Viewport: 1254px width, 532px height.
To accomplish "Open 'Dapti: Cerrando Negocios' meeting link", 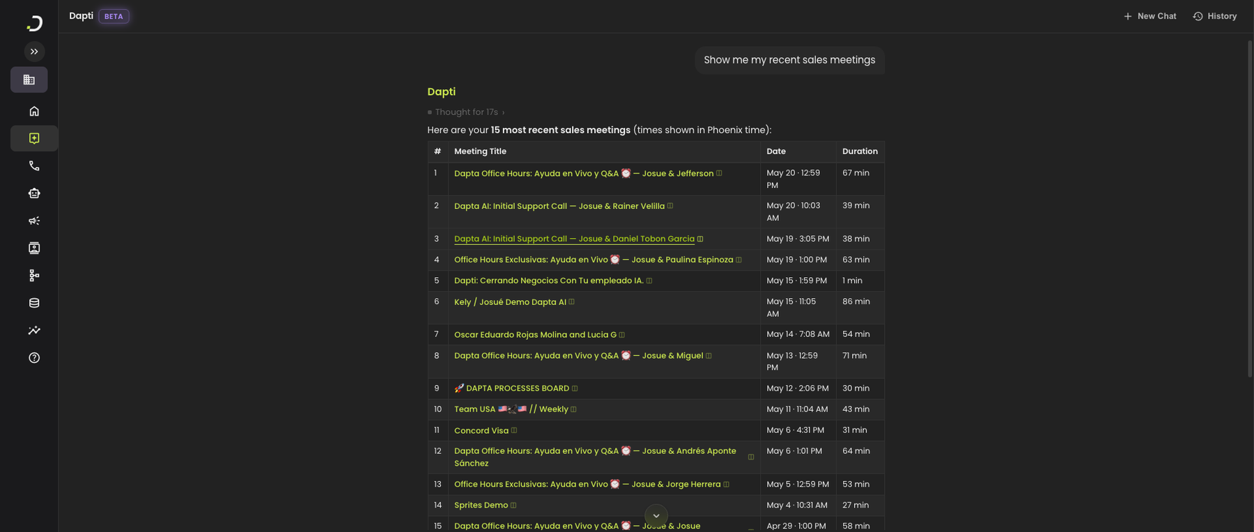I will (x=549, y=281).
